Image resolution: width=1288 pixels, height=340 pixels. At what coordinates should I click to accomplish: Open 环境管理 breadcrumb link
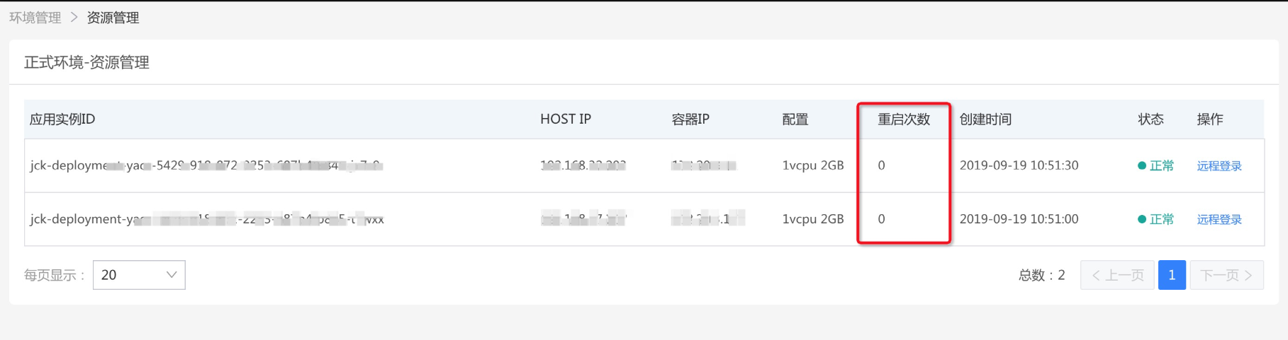[35, 18]
